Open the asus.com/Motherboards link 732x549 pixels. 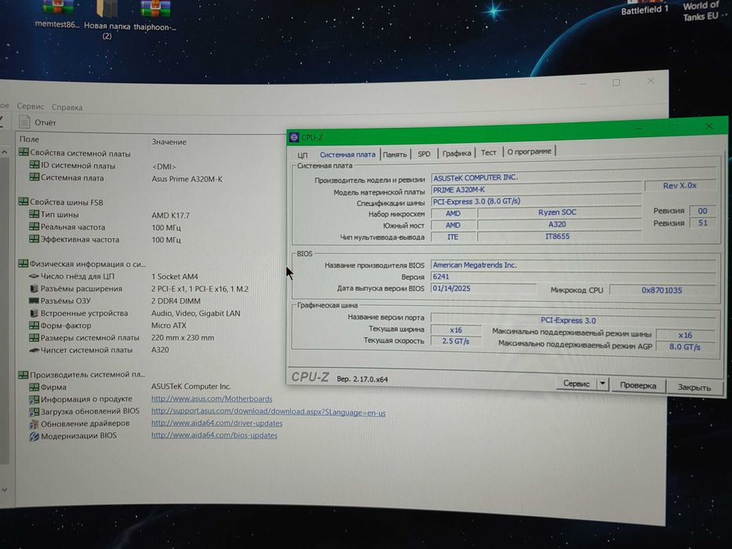212,398
